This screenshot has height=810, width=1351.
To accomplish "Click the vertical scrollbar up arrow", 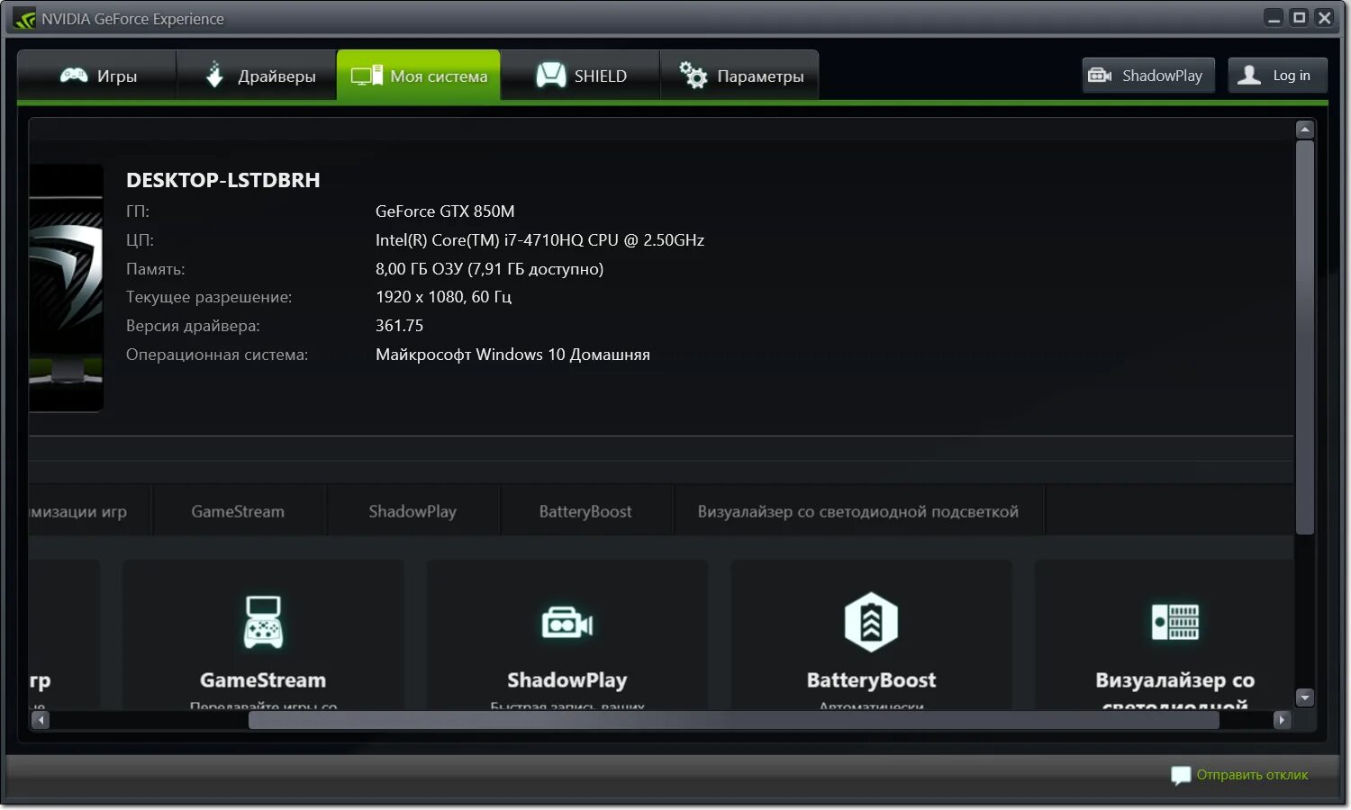I will coord(1304,130).
